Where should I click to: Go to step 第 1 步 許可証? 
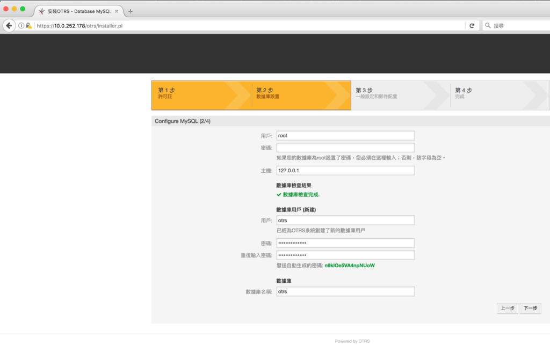click(201, 96)
